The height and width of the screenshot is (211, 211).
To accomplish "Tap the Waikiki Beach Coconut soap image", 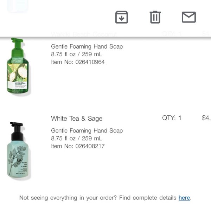I will pyautogui.click(x=18, y=67).
